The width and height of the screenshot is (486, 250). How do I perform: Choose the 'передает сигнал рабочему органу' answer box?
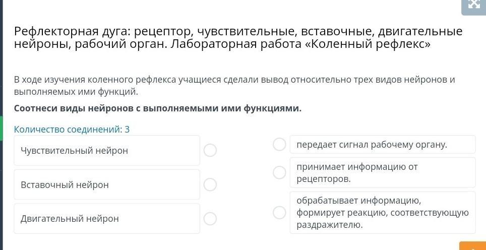[x=382, y=145]
